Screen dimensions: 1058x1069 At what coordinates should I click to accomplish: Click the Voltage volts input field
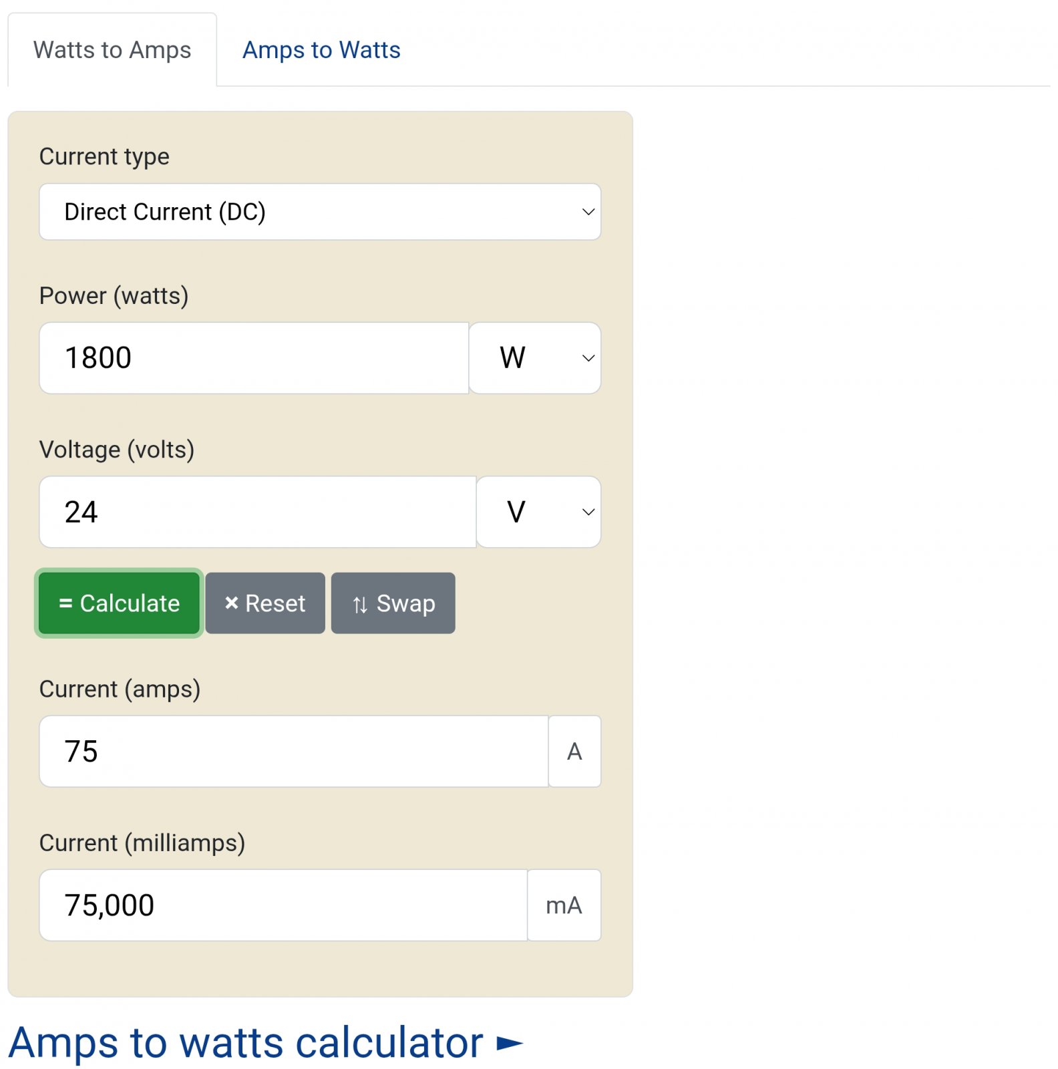click(257, 512)
